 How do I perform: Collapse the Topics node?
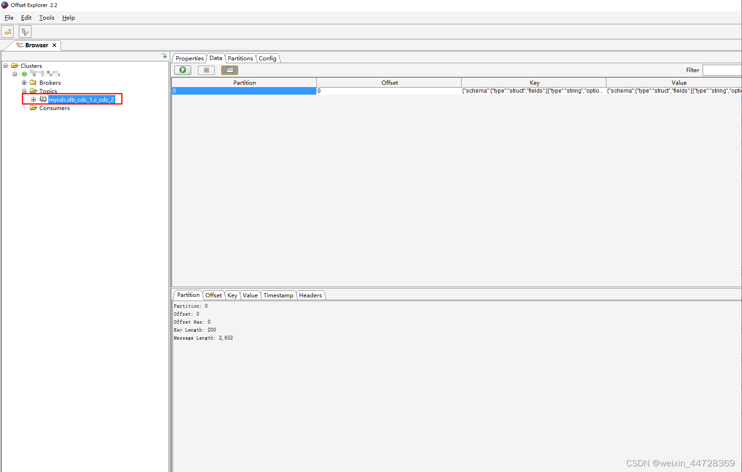pyautogui.click(x=24, y=91)
